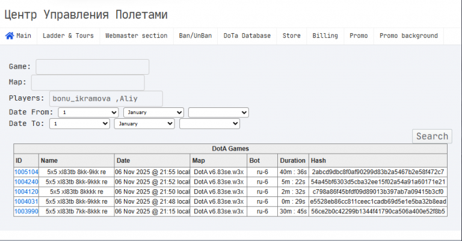The image size is (462, 241).
Task: Click the DotA Games table title
Action: (230, 149)
